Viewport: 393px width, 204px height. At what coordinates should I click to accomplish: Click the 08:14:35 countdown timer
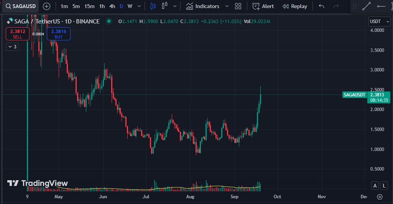(x=378, y=100)
